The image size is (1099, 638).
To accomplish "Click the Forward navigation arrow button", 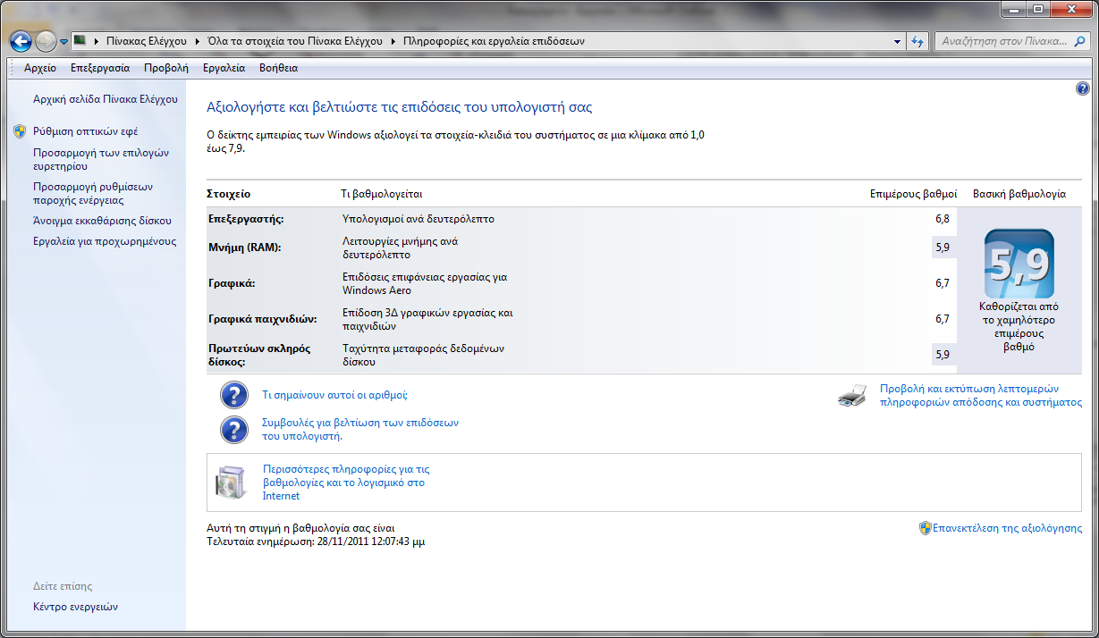I will [x=46, y=41].
